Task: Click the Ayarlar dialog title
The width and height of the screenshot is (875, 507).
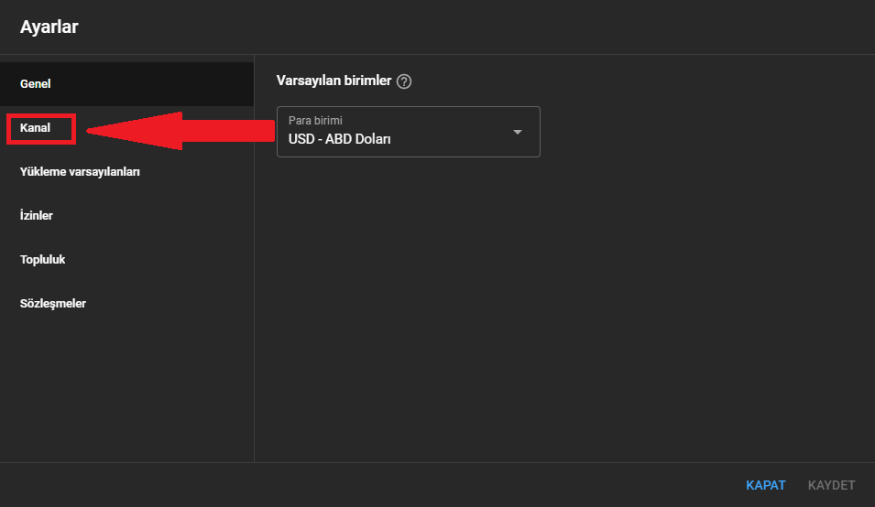Action: pos(49,27)
